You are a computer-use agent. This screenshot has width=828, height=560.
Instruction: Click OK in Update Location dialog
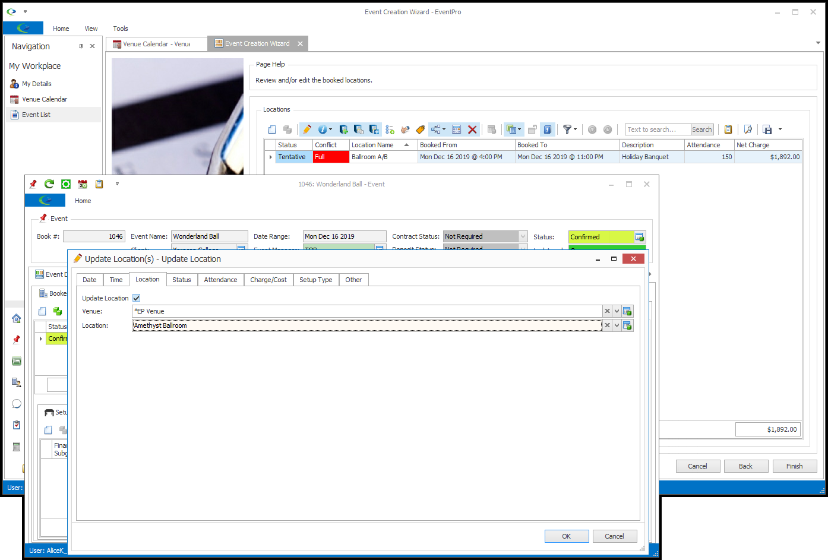click(x=567, y=536)
